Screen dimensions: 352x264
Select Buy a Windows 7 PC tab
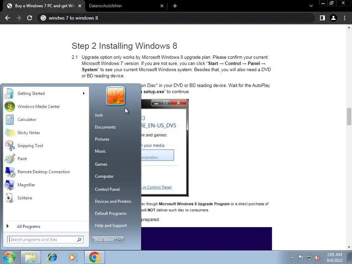44,6
